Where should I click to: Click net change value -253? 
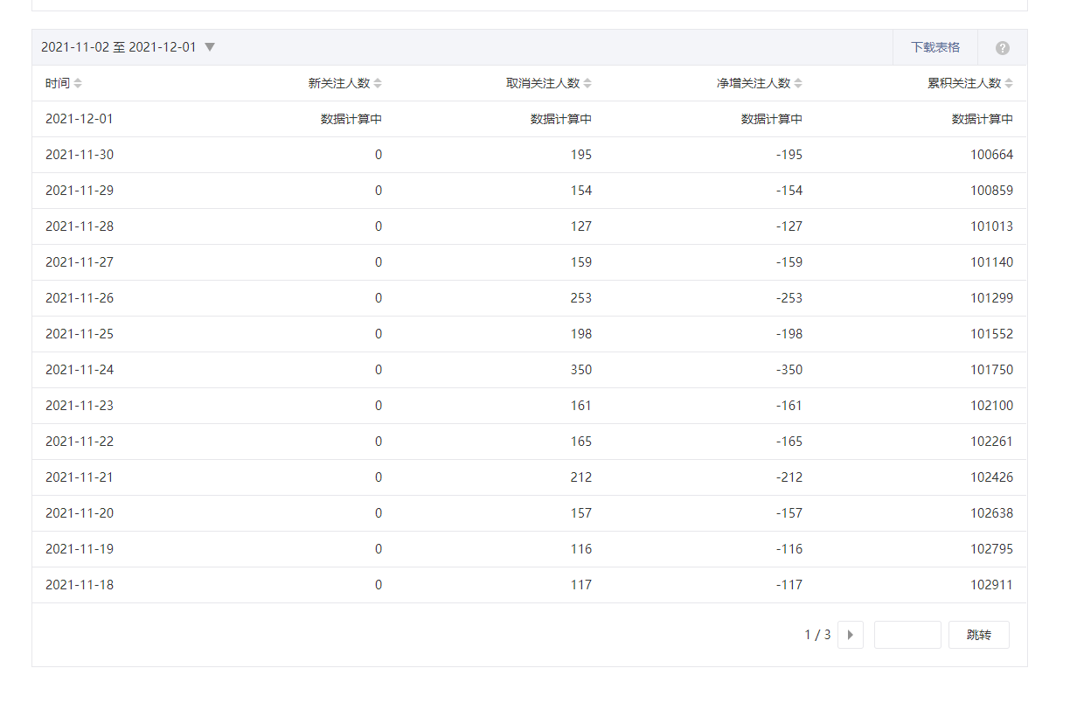[x=789, y=298]
